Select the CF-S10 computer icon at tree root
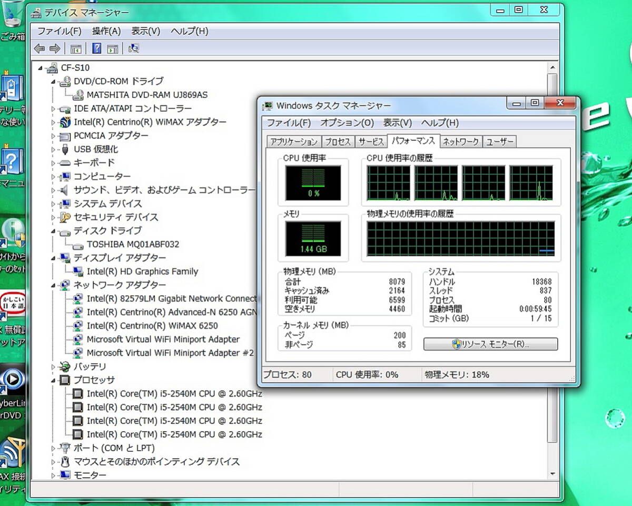The image size is (632, 506). (x=52, y=67)
